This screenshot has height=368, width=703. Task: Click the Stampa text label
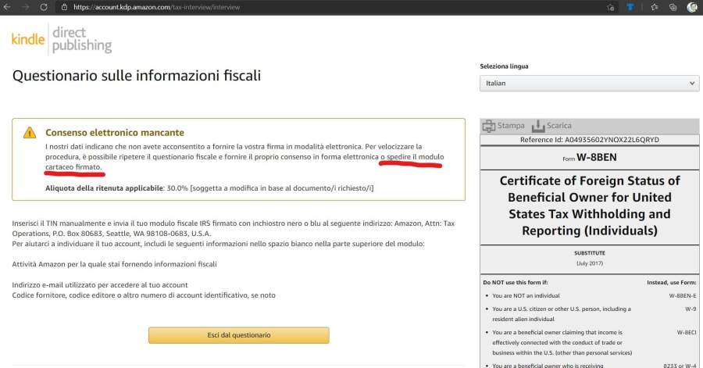click(512, 126)
